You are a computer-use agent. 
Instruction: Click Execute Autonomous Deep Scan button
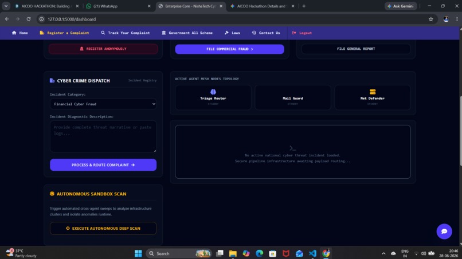tap(103, 229)
